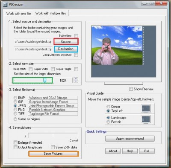
Task: Click the source folder path field
Action: (x=33, y=42)
